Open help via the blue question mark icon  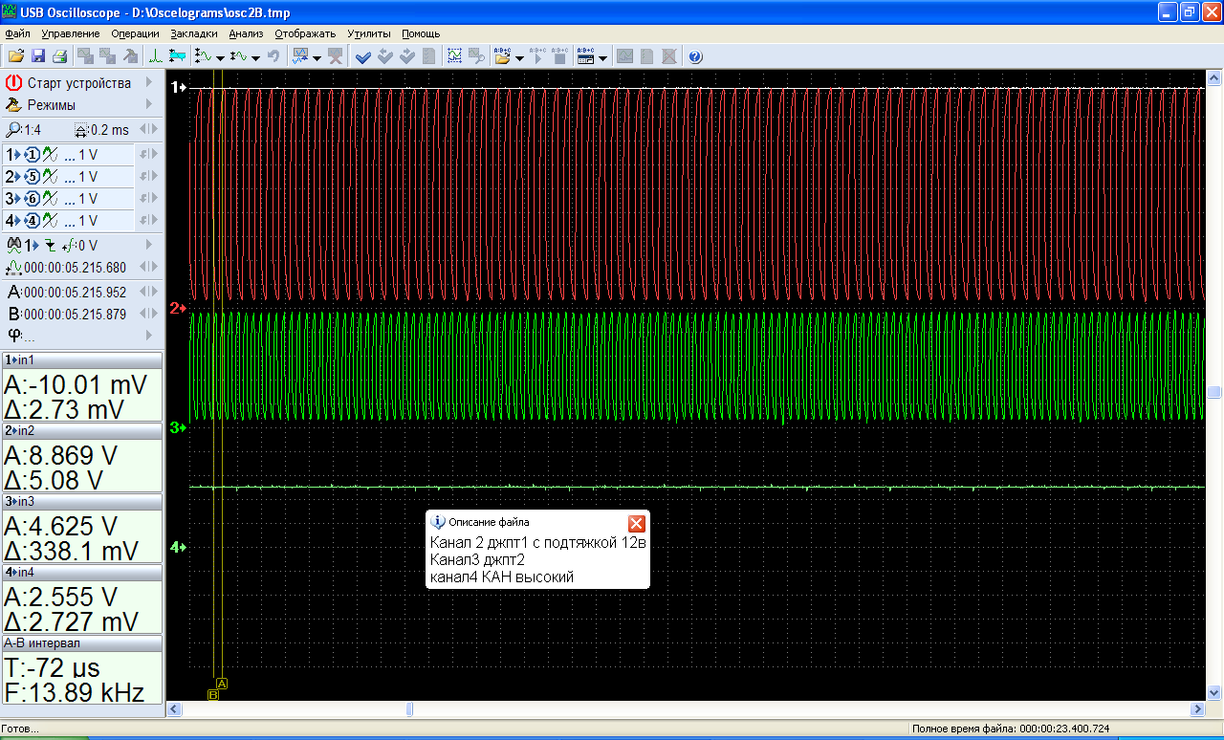[695, 57]
